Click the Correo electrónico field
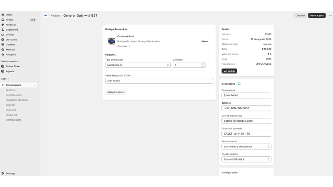The height and width of the screenshot is (187, 333). click(x=246, y=121)
